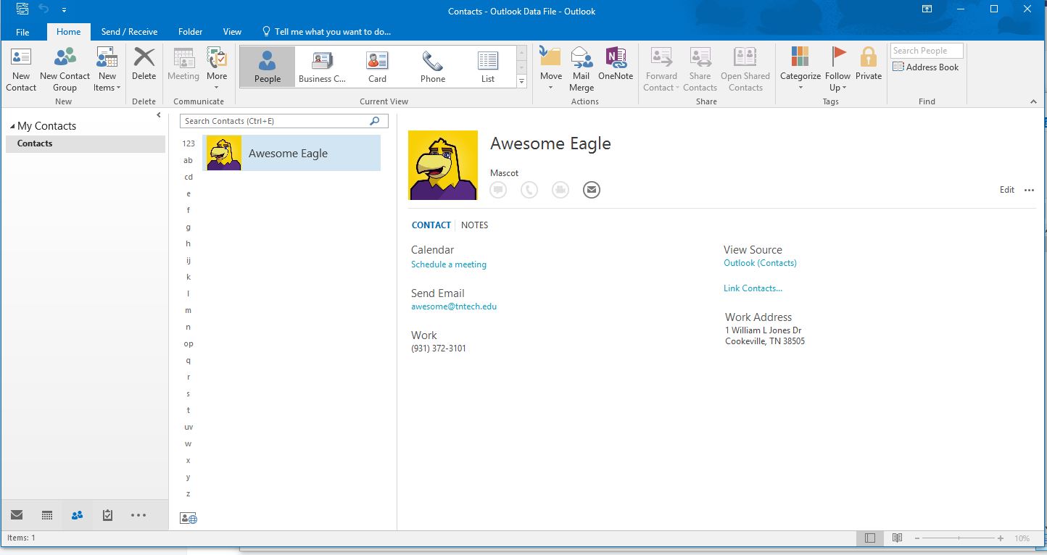Open Tasks from the bottom navigation
Viewport: 1047px width, 555px height.
point(107,515)
